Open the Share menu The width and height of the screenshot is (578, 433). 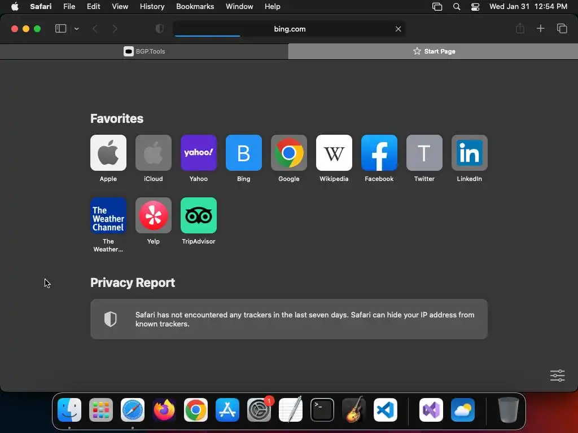[x=520, y=28]
